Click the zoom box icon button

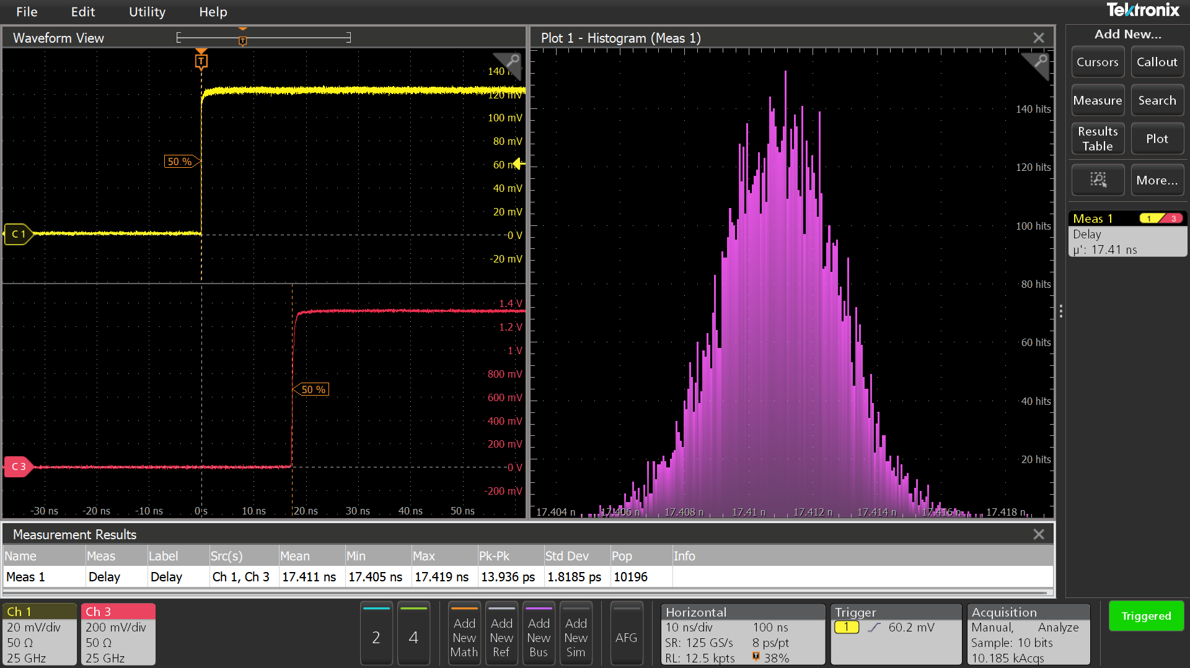[1097, 180]
